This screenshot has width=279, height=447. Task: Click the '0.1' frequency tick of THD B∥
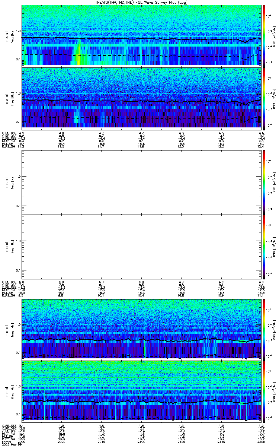pos(18,270)
